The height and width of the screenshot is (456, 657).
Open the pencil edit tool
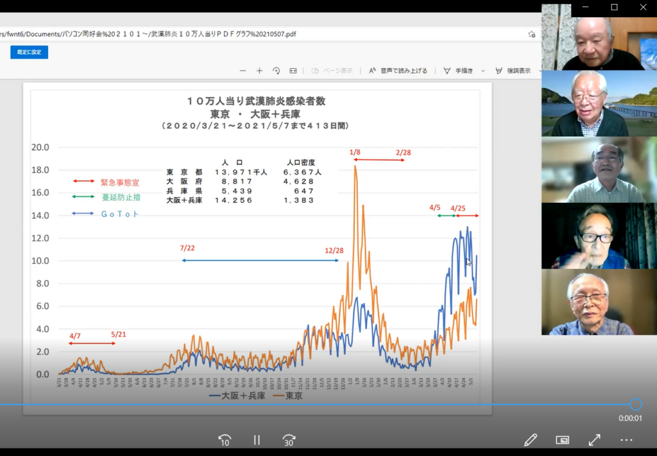click(x=530, y=440)
